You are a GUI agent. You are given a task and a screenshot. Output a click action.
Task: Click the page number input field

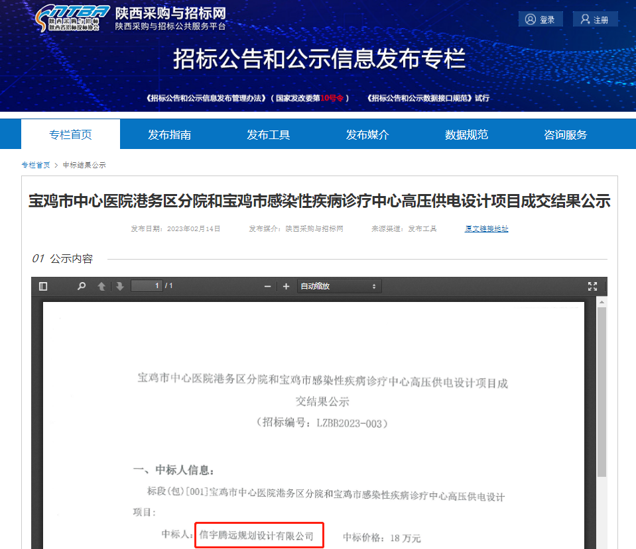click(x=146, y=286)
